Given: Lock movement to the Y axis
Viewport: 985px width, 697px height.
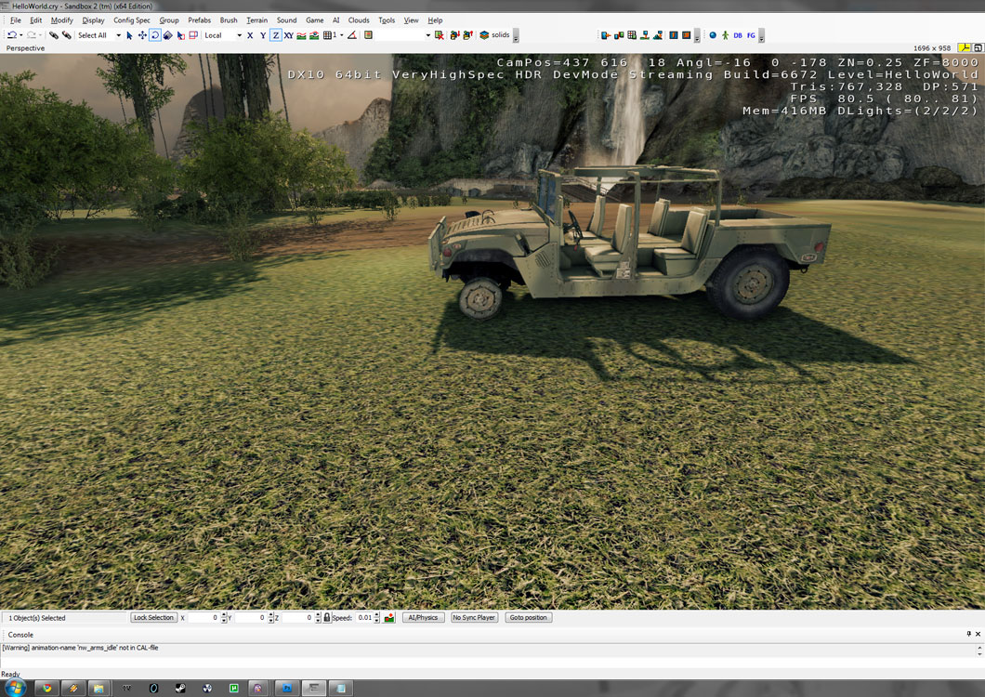Looking at the screenshot, I should [x=263, y=35].
